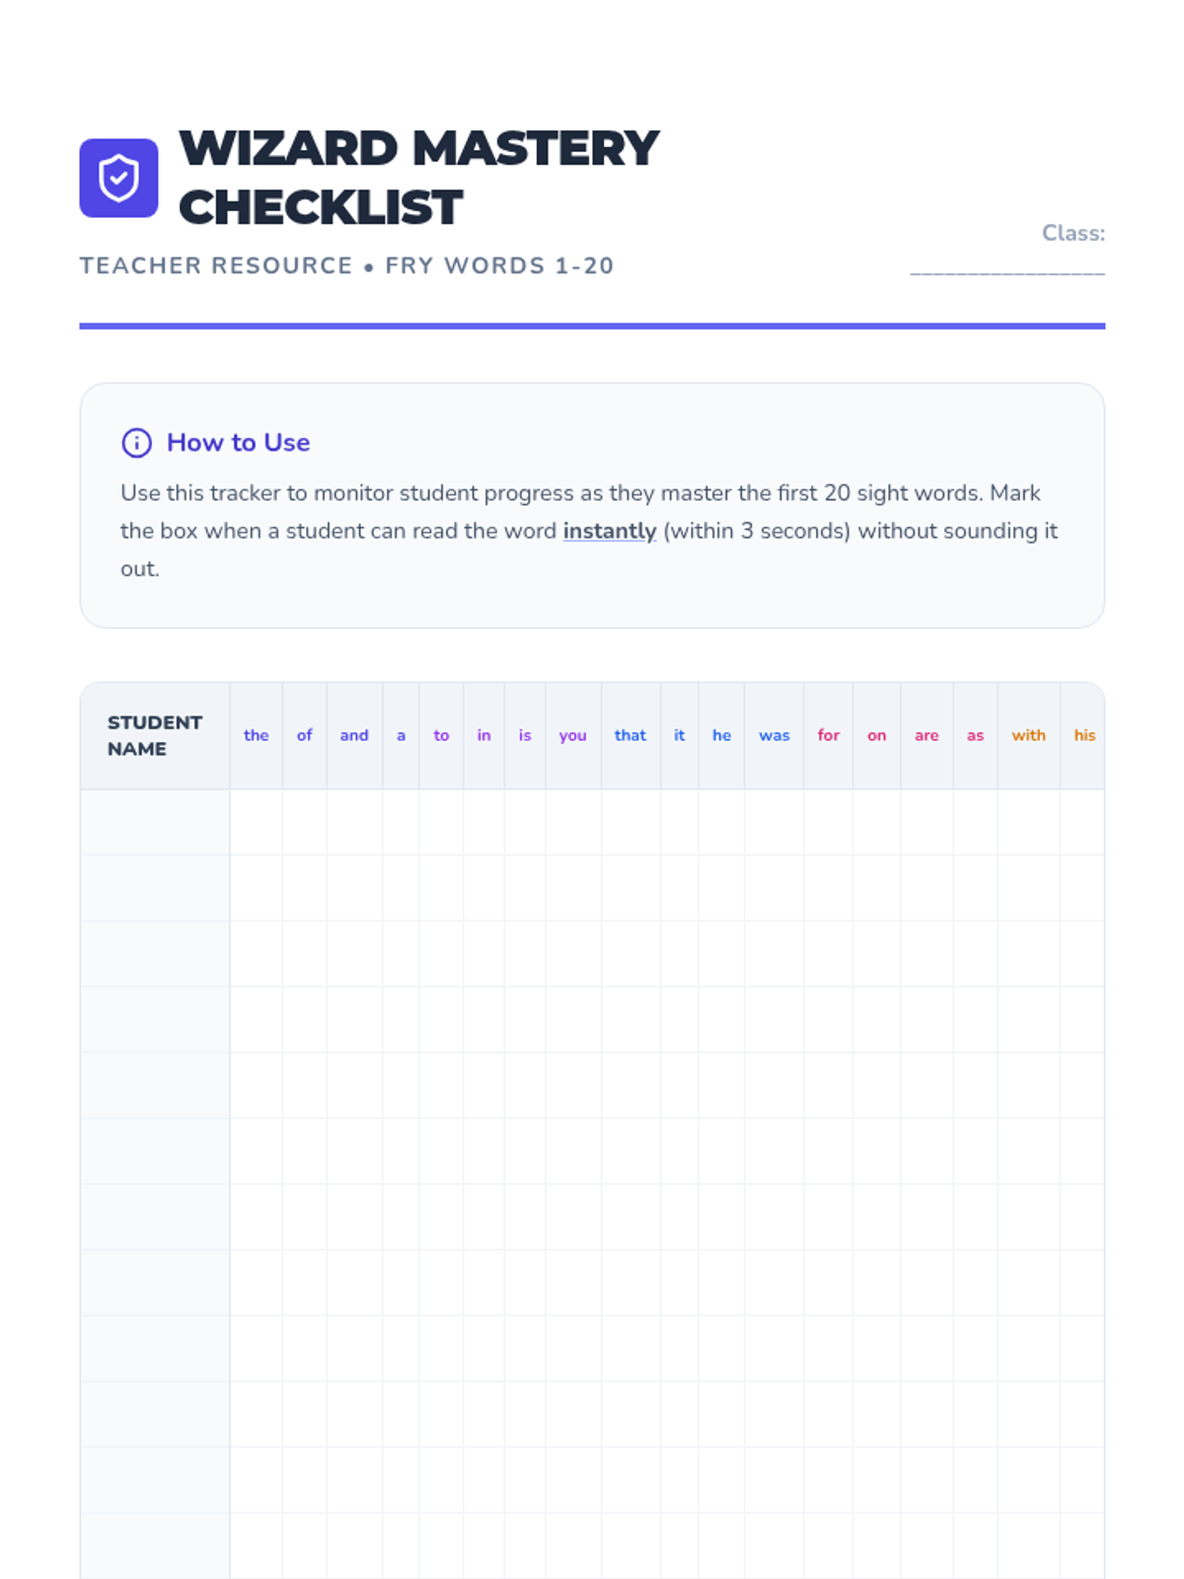Click the "and" column header
This screenshot has width=1184, height=1579.
click(354, 735)
